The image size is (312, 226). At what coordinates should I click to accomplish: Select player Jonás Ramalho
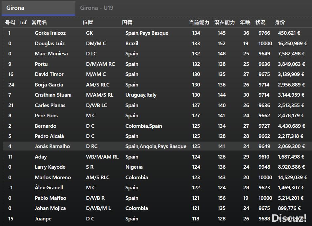[x=52, y=146]
